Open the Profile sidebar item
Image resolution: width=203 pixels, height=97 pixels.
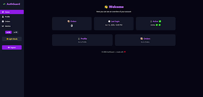pos(12,17)
